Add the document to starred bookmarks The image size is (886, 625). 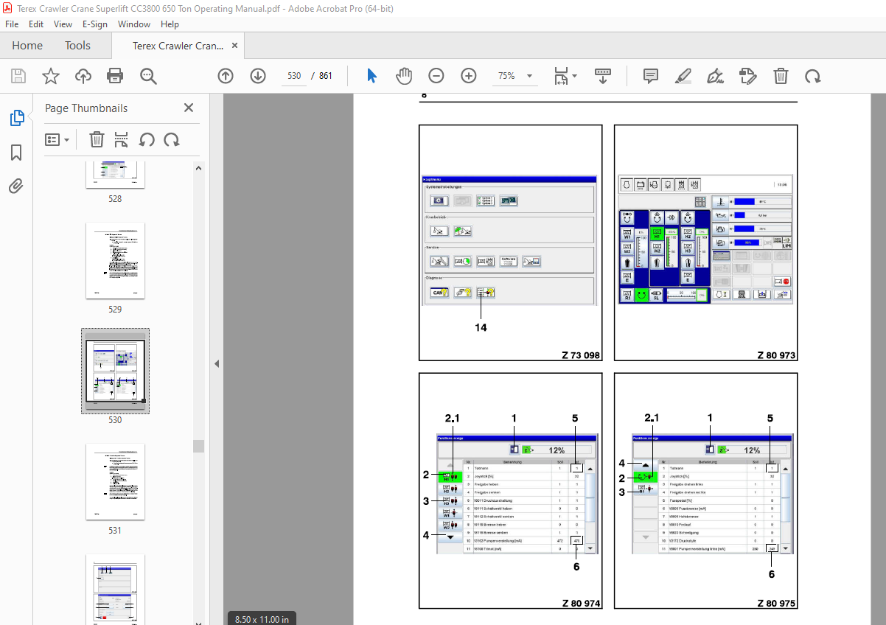tap(50, 76)
